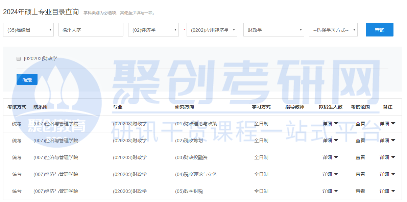407x202 pixels.
Task: Expand 拟招生人数 详细 for 财政投融资 row
Action: (x=330, y=157)
